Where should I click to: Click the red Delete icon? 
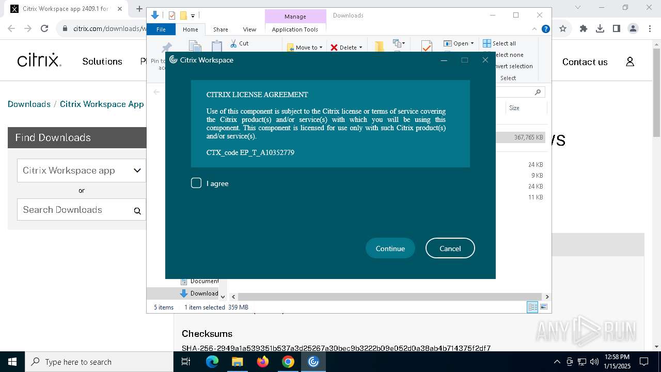point(334,48)
